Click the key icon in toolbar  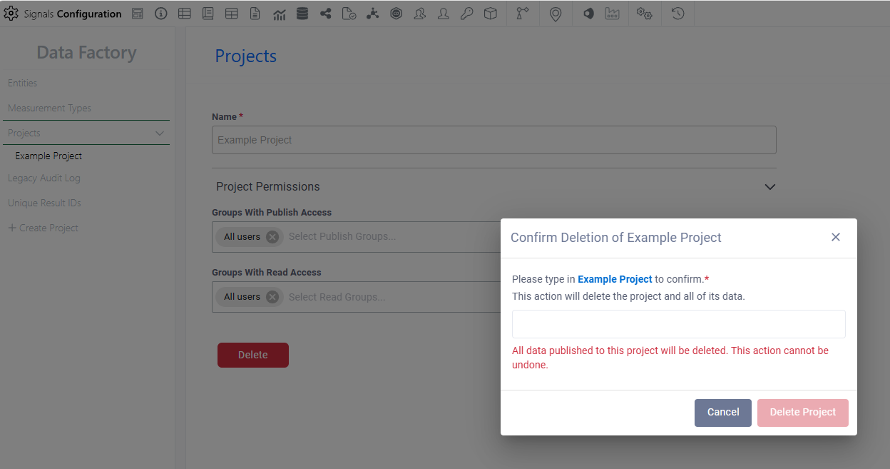point(467,14)
